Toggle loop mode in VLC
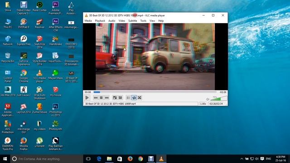Viewport: 290px width, 163px height. click(x=134, y=98)
